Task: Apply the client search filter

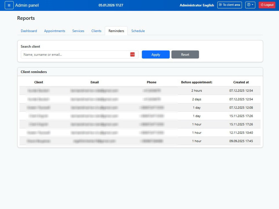Action: [x=156, y=54]
